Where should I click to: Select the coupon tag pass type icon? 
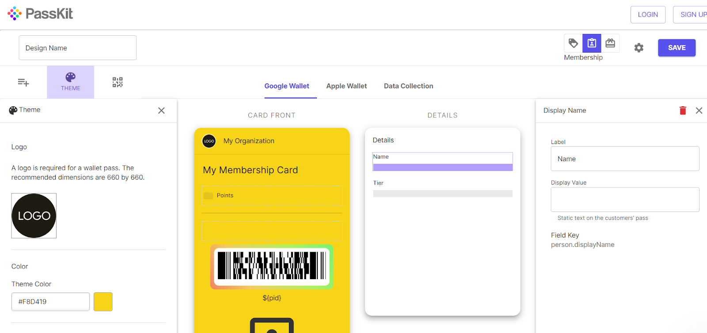coord(573,43)
